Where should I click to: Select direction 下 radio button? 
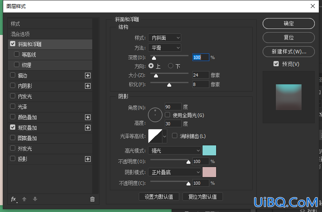(x=170, y=66)
